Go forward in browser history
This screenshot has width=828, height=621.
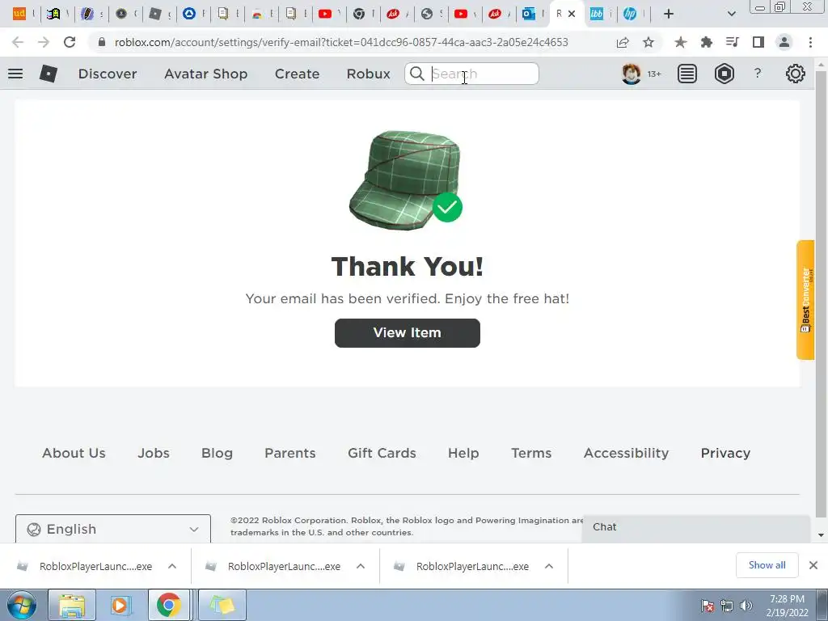click(44, 42)
